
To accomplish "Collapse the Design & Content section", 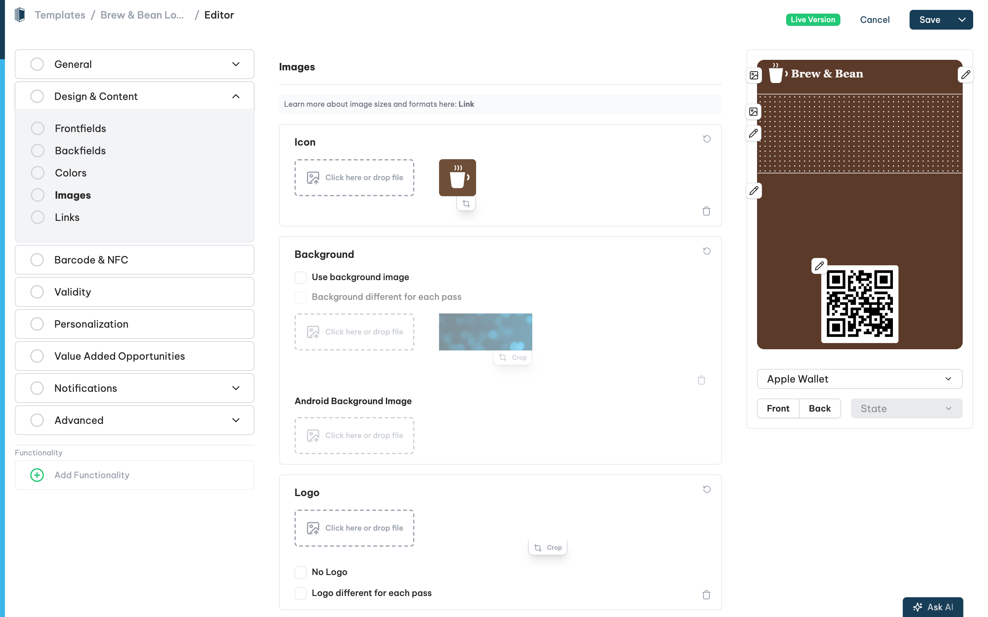I will 236,96.
